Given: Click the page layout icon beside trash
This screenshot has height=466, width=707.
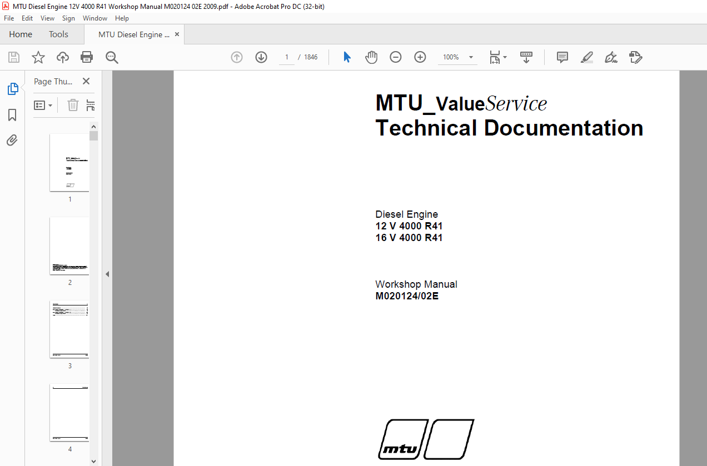Looking at the screenshot, I should 91,105.
